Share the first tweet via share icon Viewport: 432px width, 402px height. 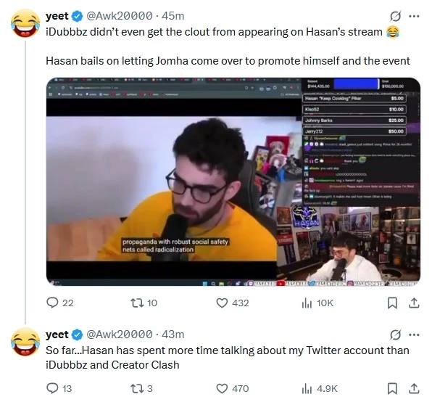pyautogui.click(x=414, y=303)
